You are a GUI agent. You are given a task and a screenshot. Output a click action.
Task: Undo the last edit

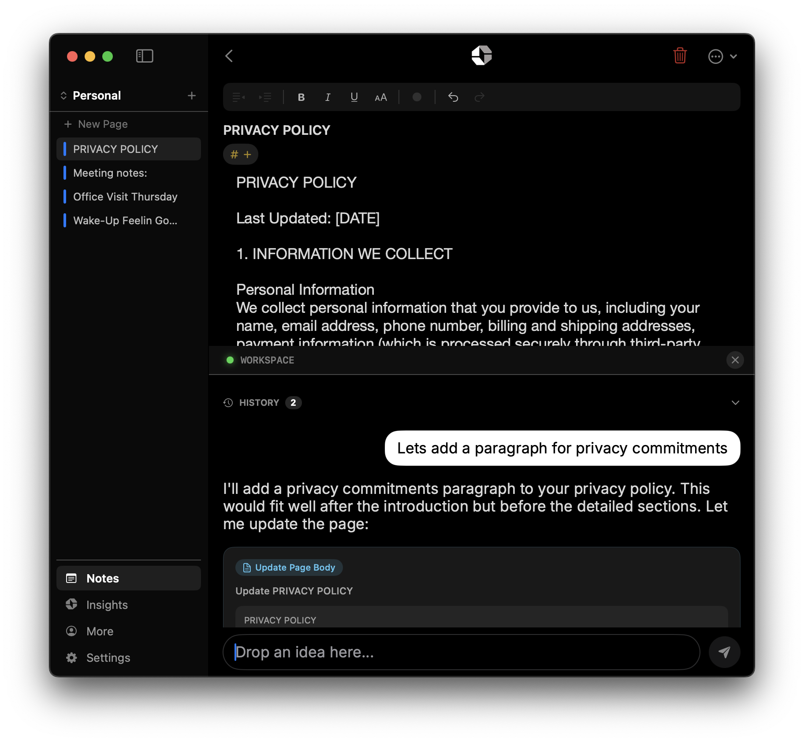pos(453,97)
